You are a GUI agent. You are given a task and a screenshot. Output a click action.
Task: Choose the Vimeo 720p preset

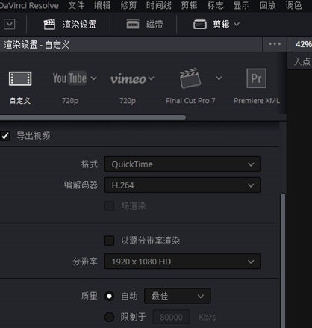[128, 79]
